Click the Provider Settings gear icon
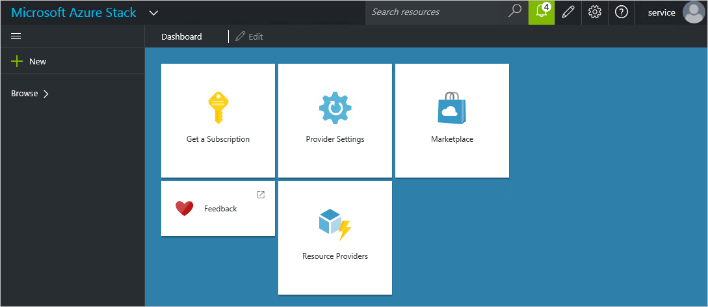The width and height of the screenshot is (708, 307). (335, 109)
